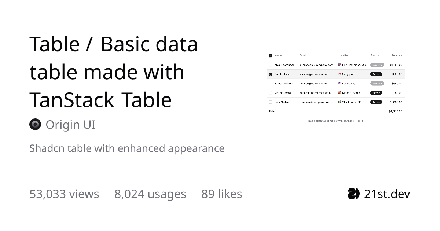Click the UK flag beside London
The width and height of the screenshot is (440, 231).
point(340,84)
